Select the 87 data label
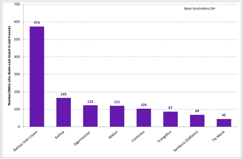The image size is (243, 159). (x=170, y=108)
